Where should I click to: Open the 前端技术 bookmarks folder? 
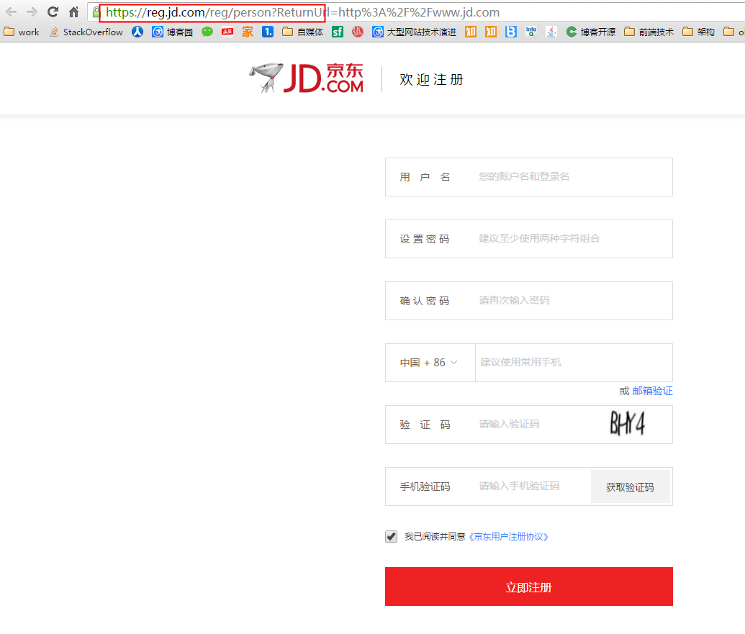(x=649, y=32)
